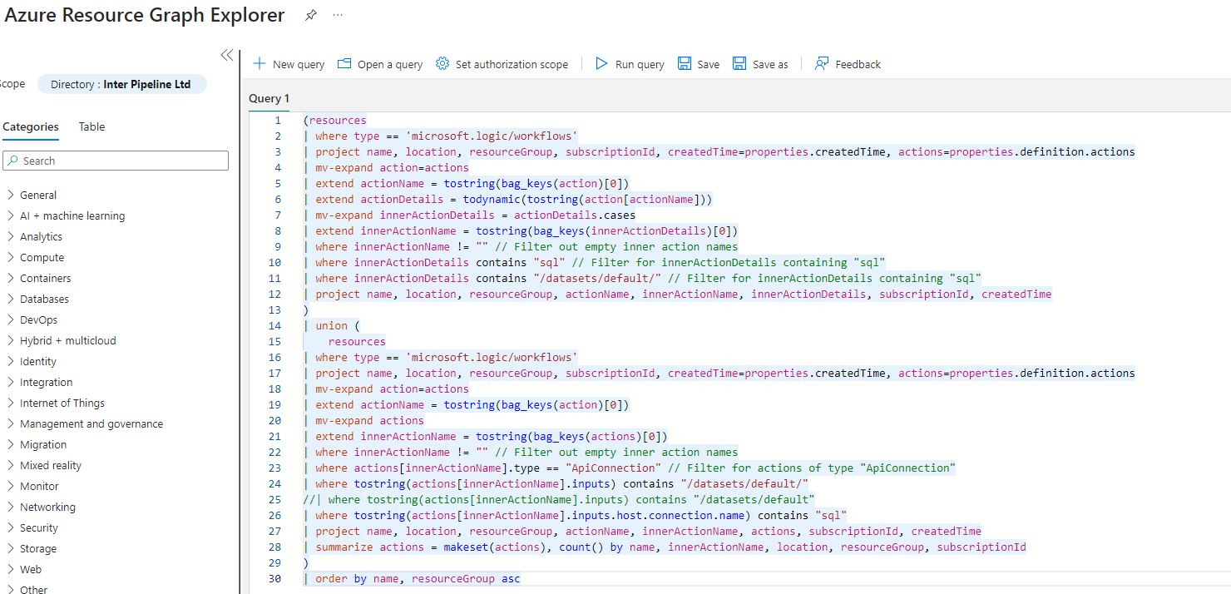
Task: Click in the category Search field
Action: [116, 161]
